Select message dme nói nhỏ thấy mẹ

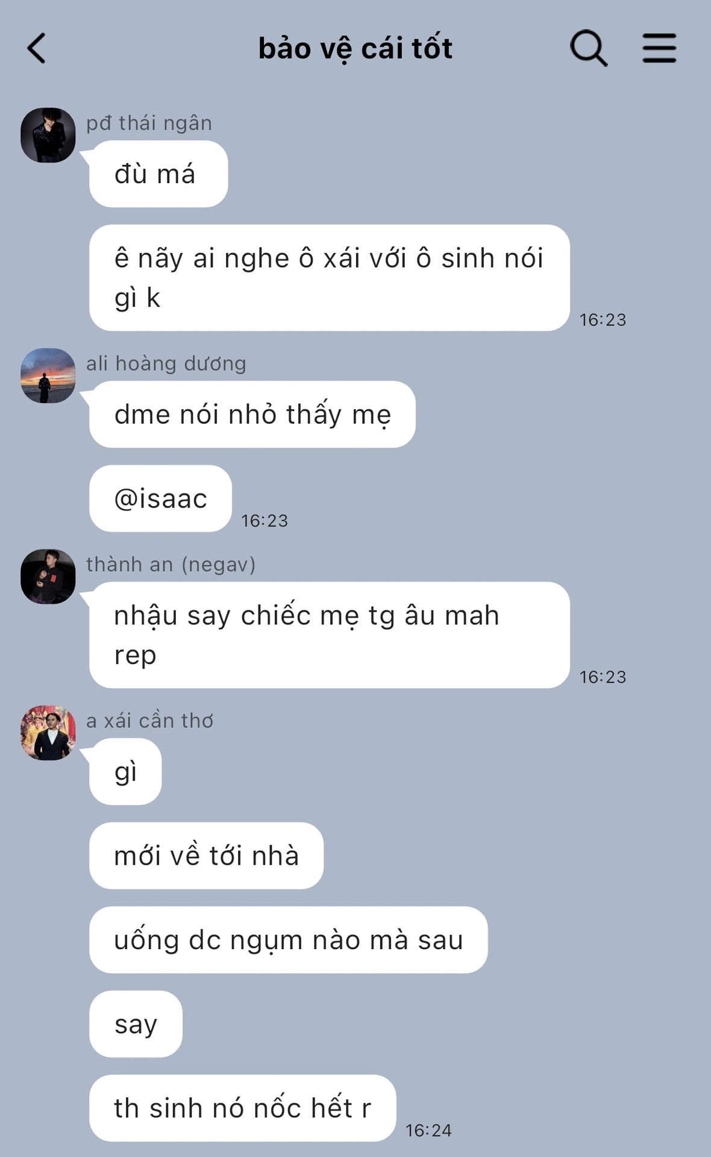(252, 414)
